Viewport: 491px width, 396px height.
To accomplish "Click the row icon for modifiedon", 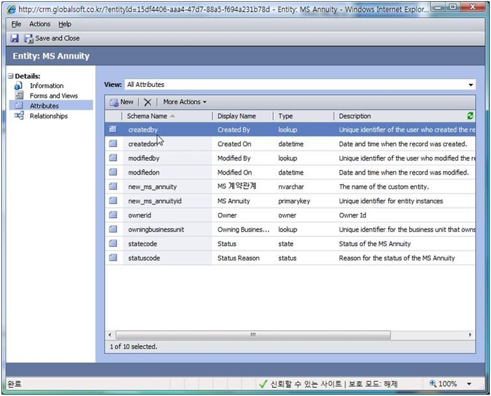I will point(113,172).
